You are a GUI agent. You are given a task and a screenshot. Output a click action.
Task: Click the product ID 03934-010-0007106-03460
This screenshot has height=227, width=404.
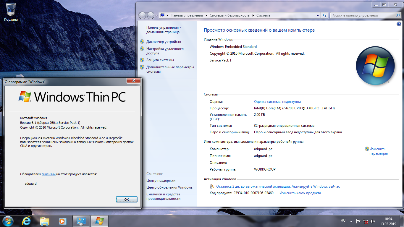point(253,193)
